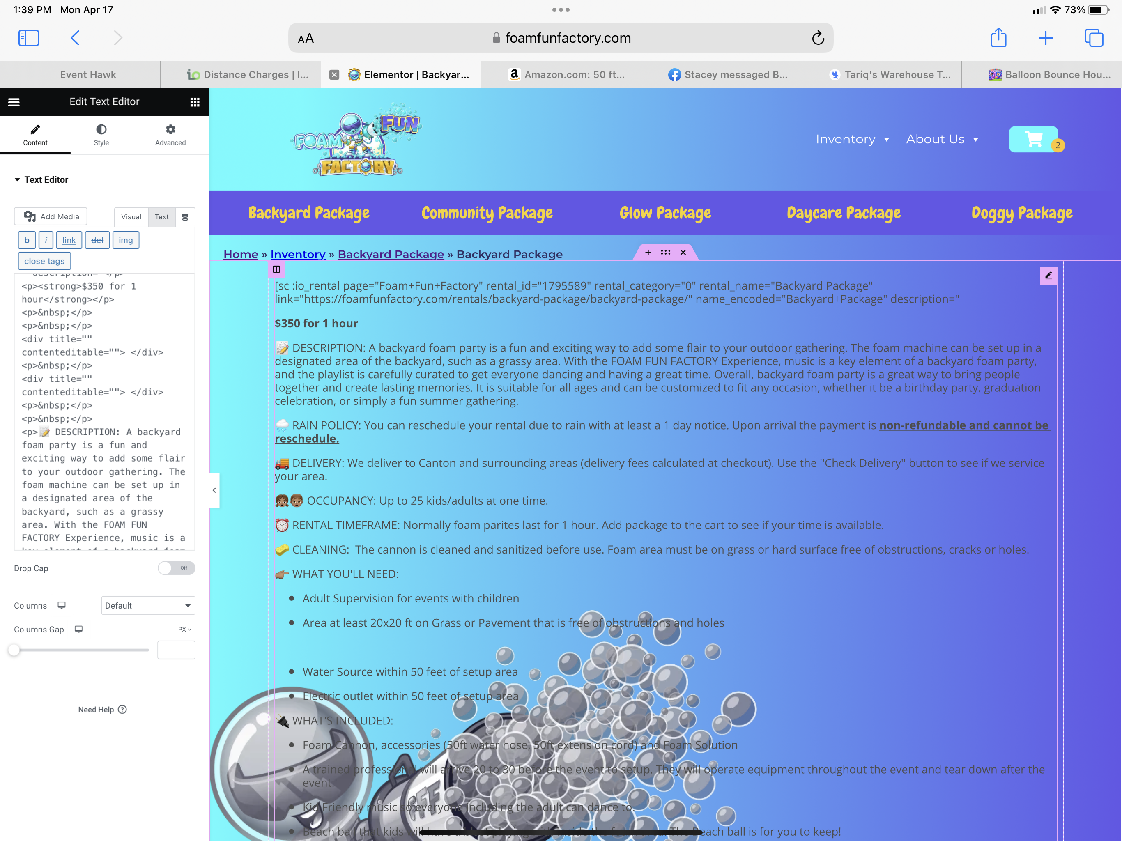Expand the Inventory navigation menu
The height and width of the screenshot is (841, 1122).
(852, 140)
